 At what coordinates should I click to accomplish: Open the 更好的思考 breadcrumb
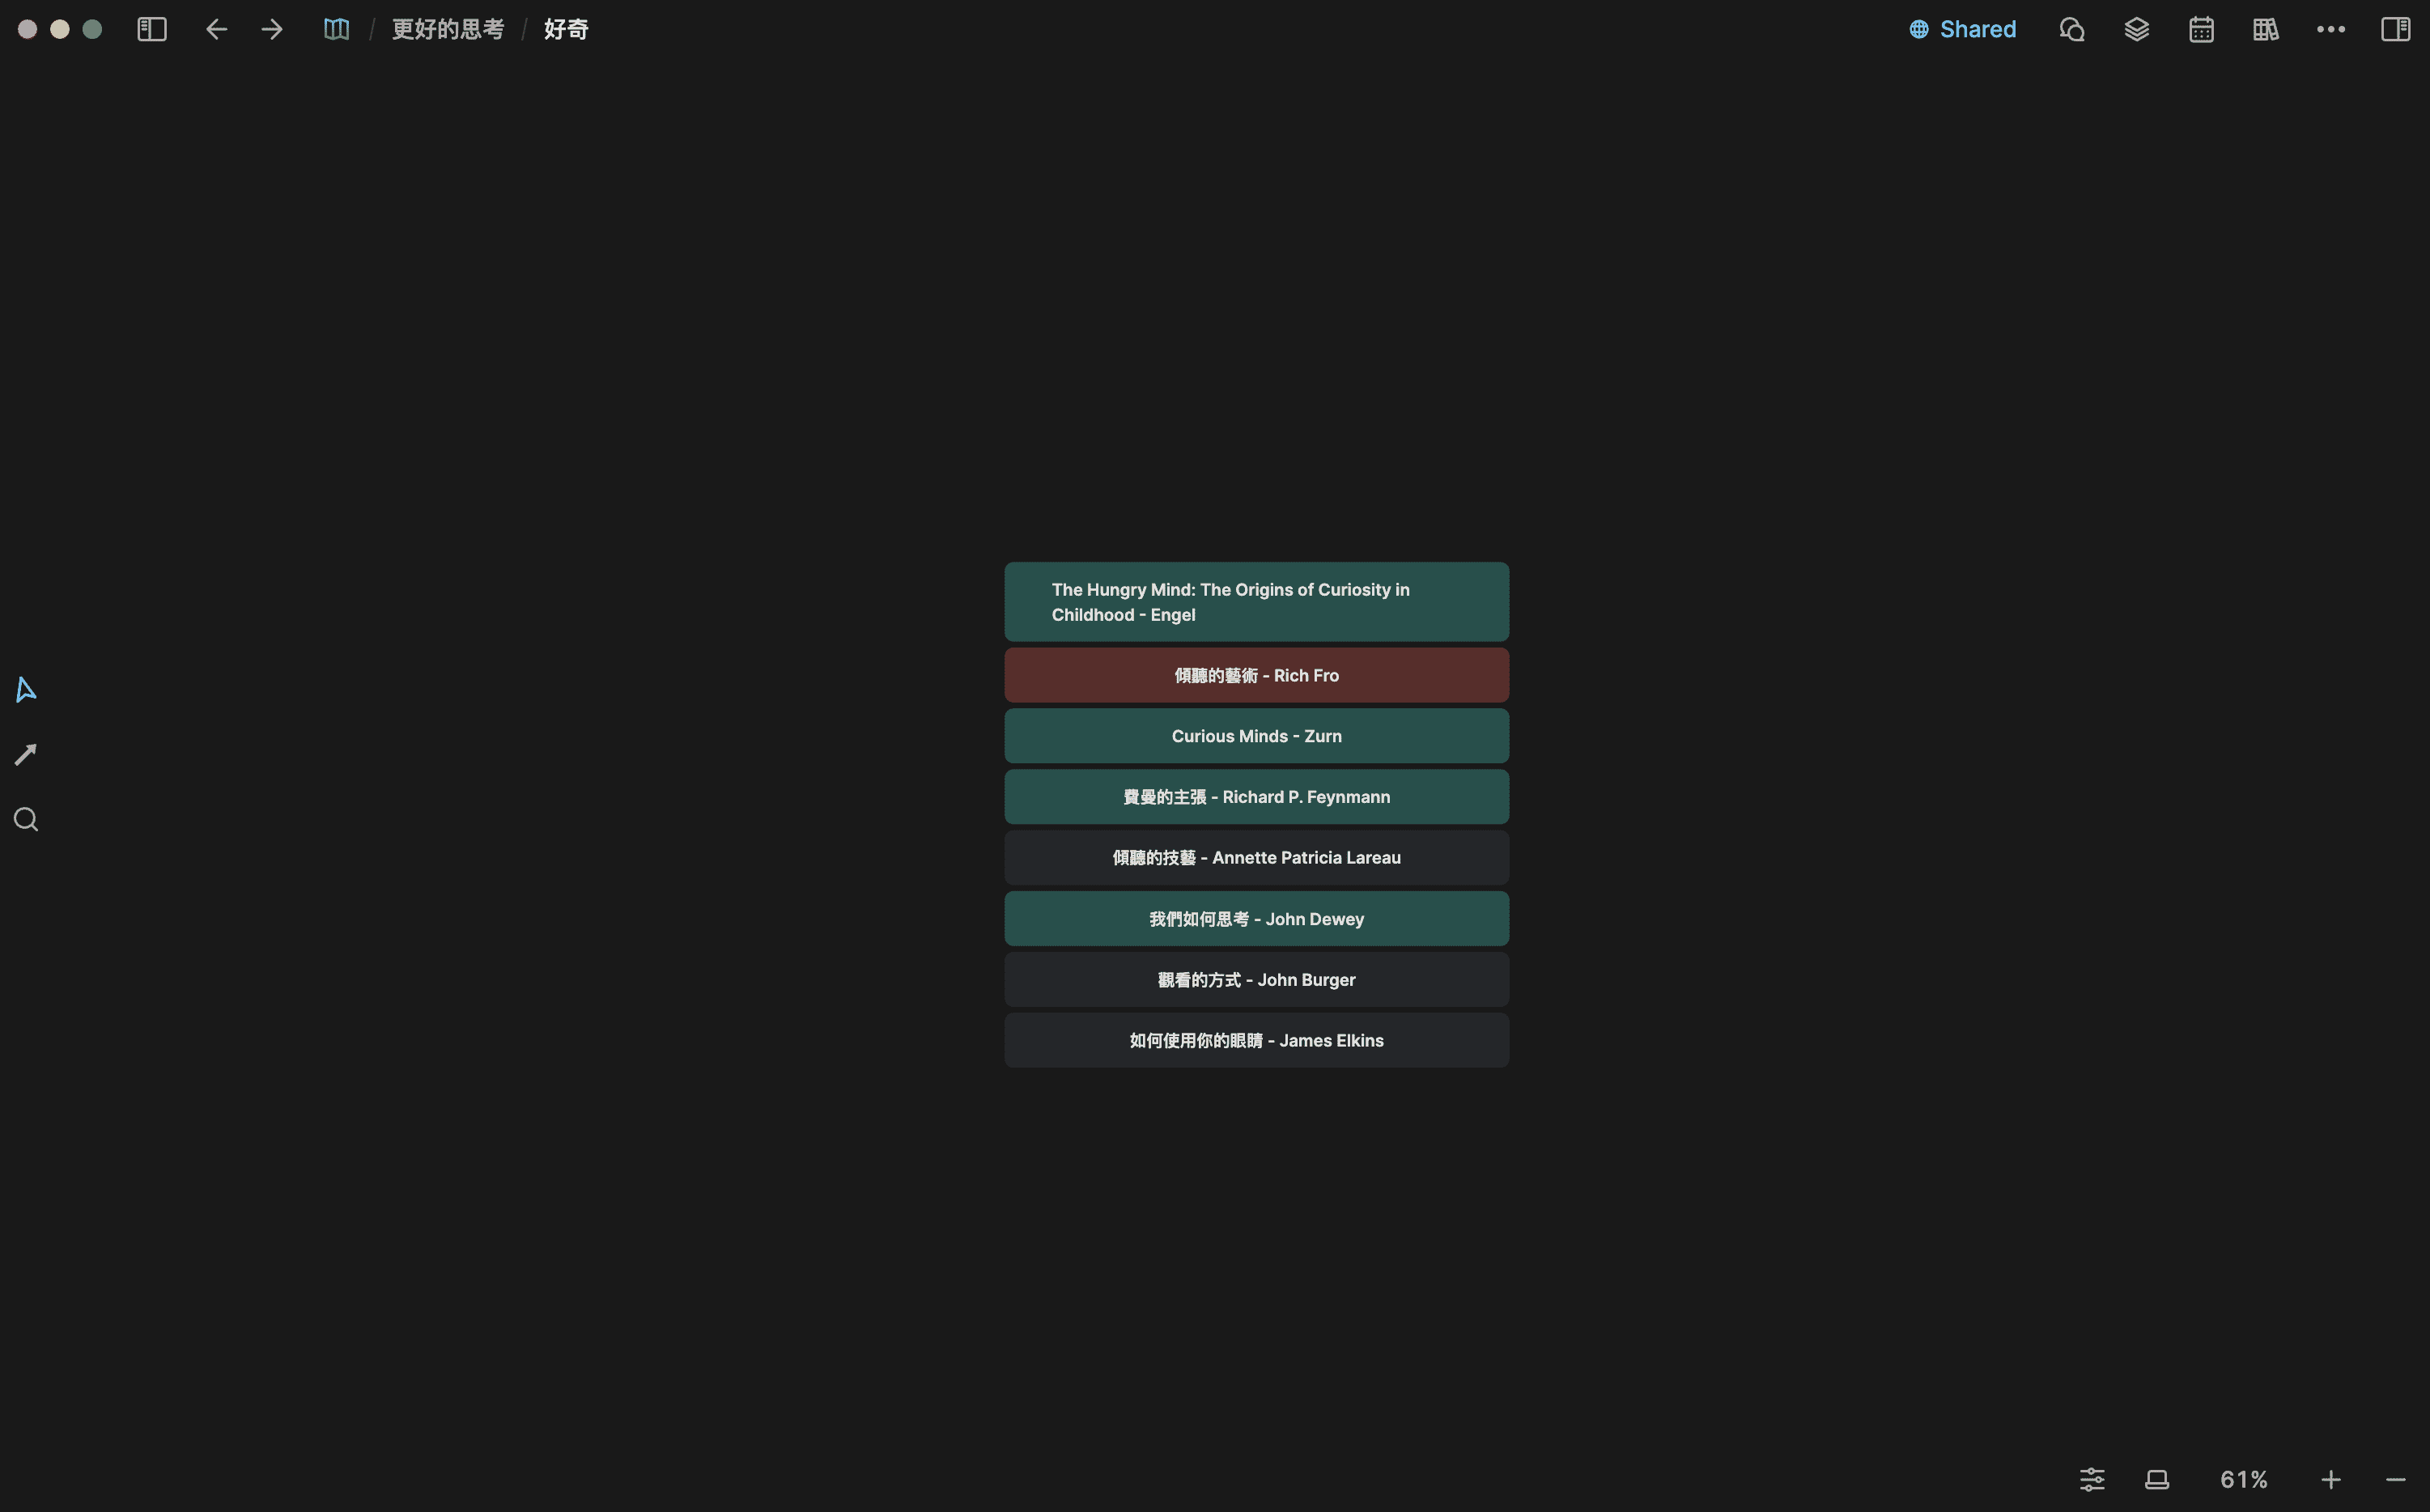click(x=448, y=29)
